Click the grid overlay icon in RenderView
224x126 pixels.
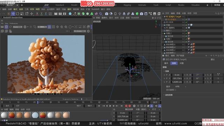(54, 27)
